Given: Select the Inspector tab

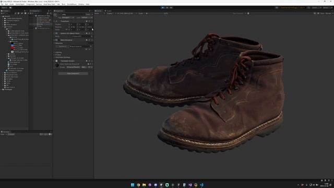Looking at the screenshot, I should [58, 11].
